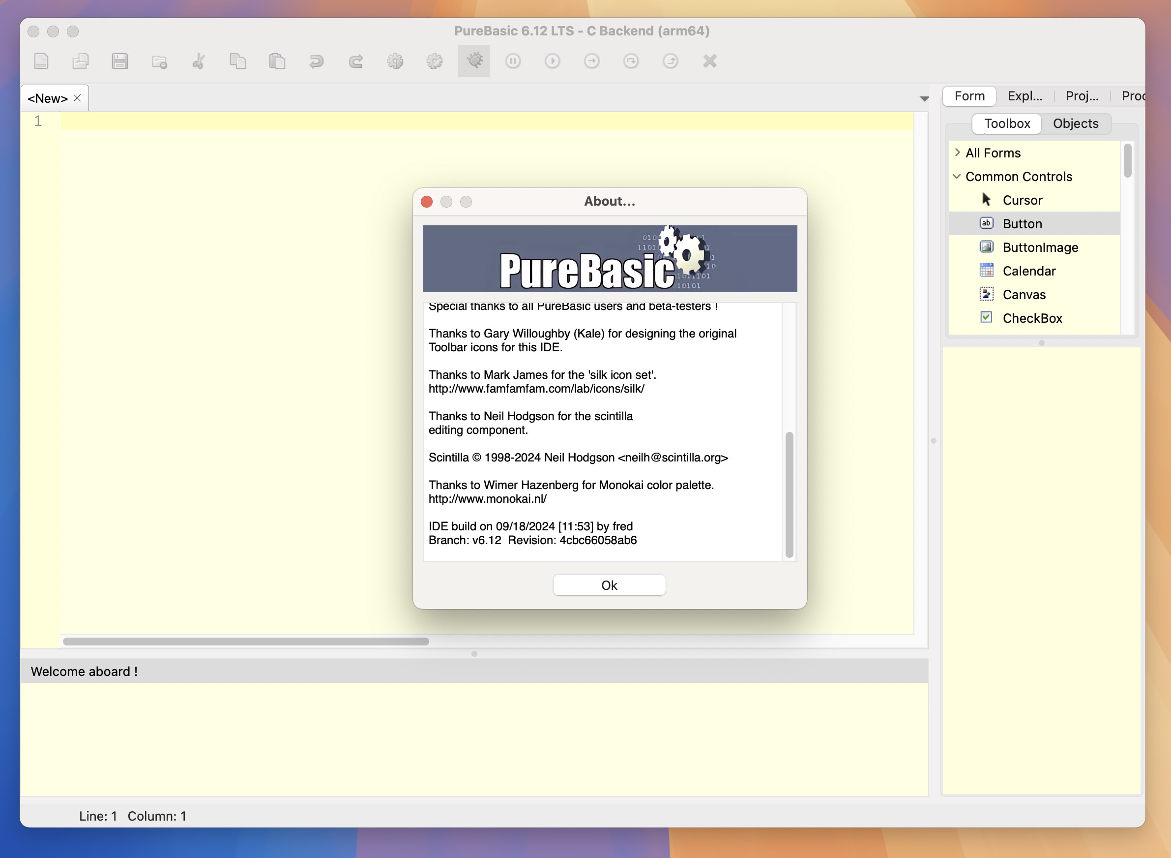The image size is (1171, 858).
Task: Close the About dialog with red button
Action: tap(427, 202)
